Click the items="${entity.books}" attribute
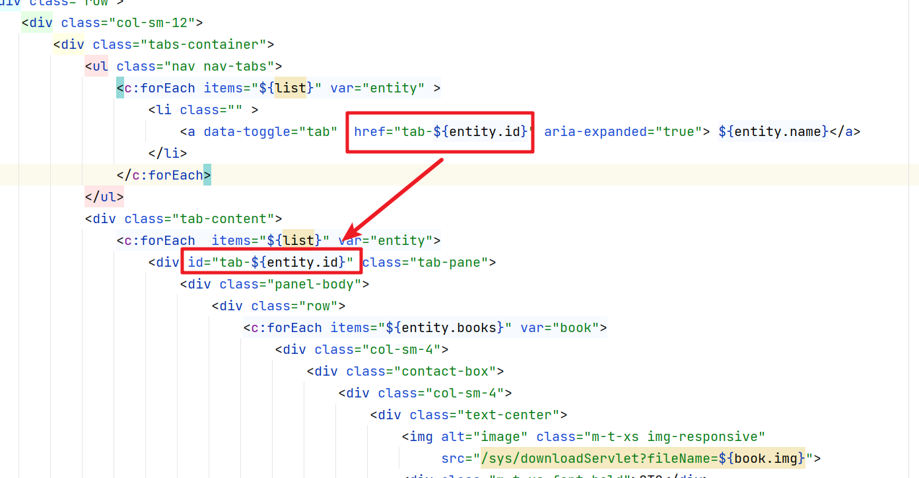The image size is (919, 478). [422, 328]
